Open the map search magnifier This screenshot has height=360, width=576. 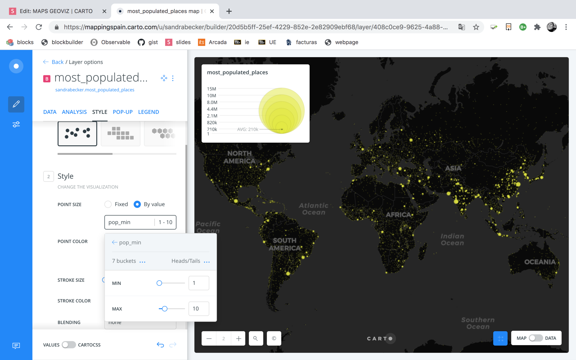click(255, 338)
